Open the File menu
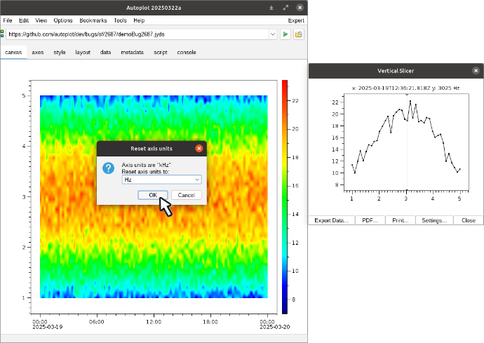This screenshot has height=343, width=484. click(x=8, y=20)
